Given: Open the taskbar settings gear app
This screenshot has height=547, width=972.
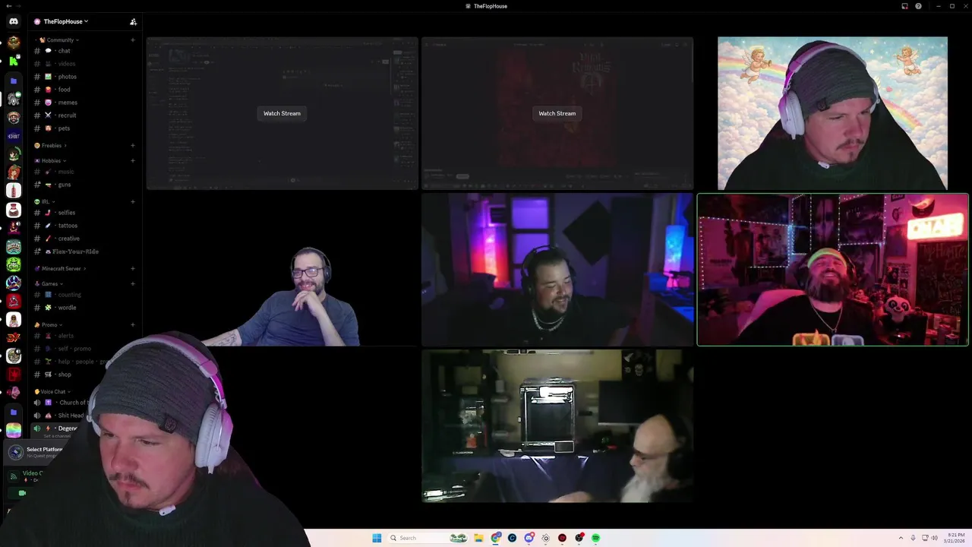Looking at the screenshot, I should pos(545,538).
